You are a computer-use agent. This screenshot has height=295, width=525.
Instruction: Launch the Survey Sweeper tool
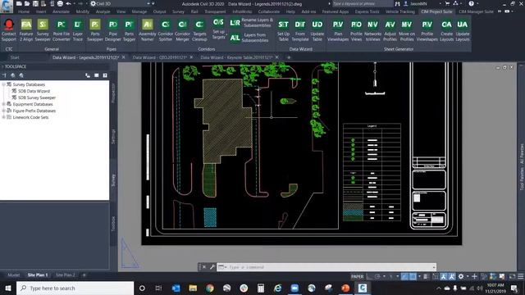(x=43, y=30)
